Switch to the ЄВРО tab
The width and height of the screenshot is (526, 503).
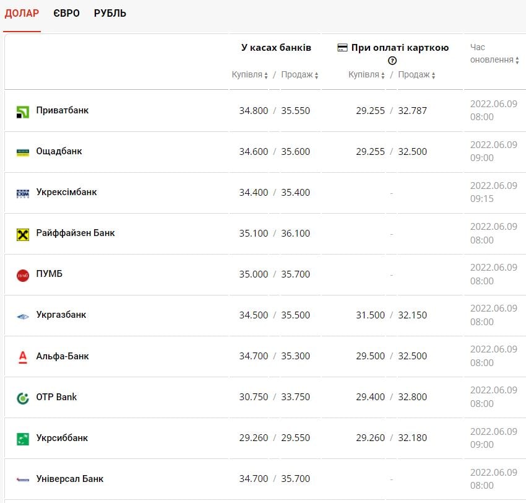click(66, 13)
